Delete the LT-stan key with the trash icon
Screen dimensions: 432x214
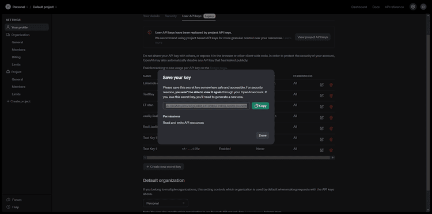pyautogui.click(x=331, y=107)
